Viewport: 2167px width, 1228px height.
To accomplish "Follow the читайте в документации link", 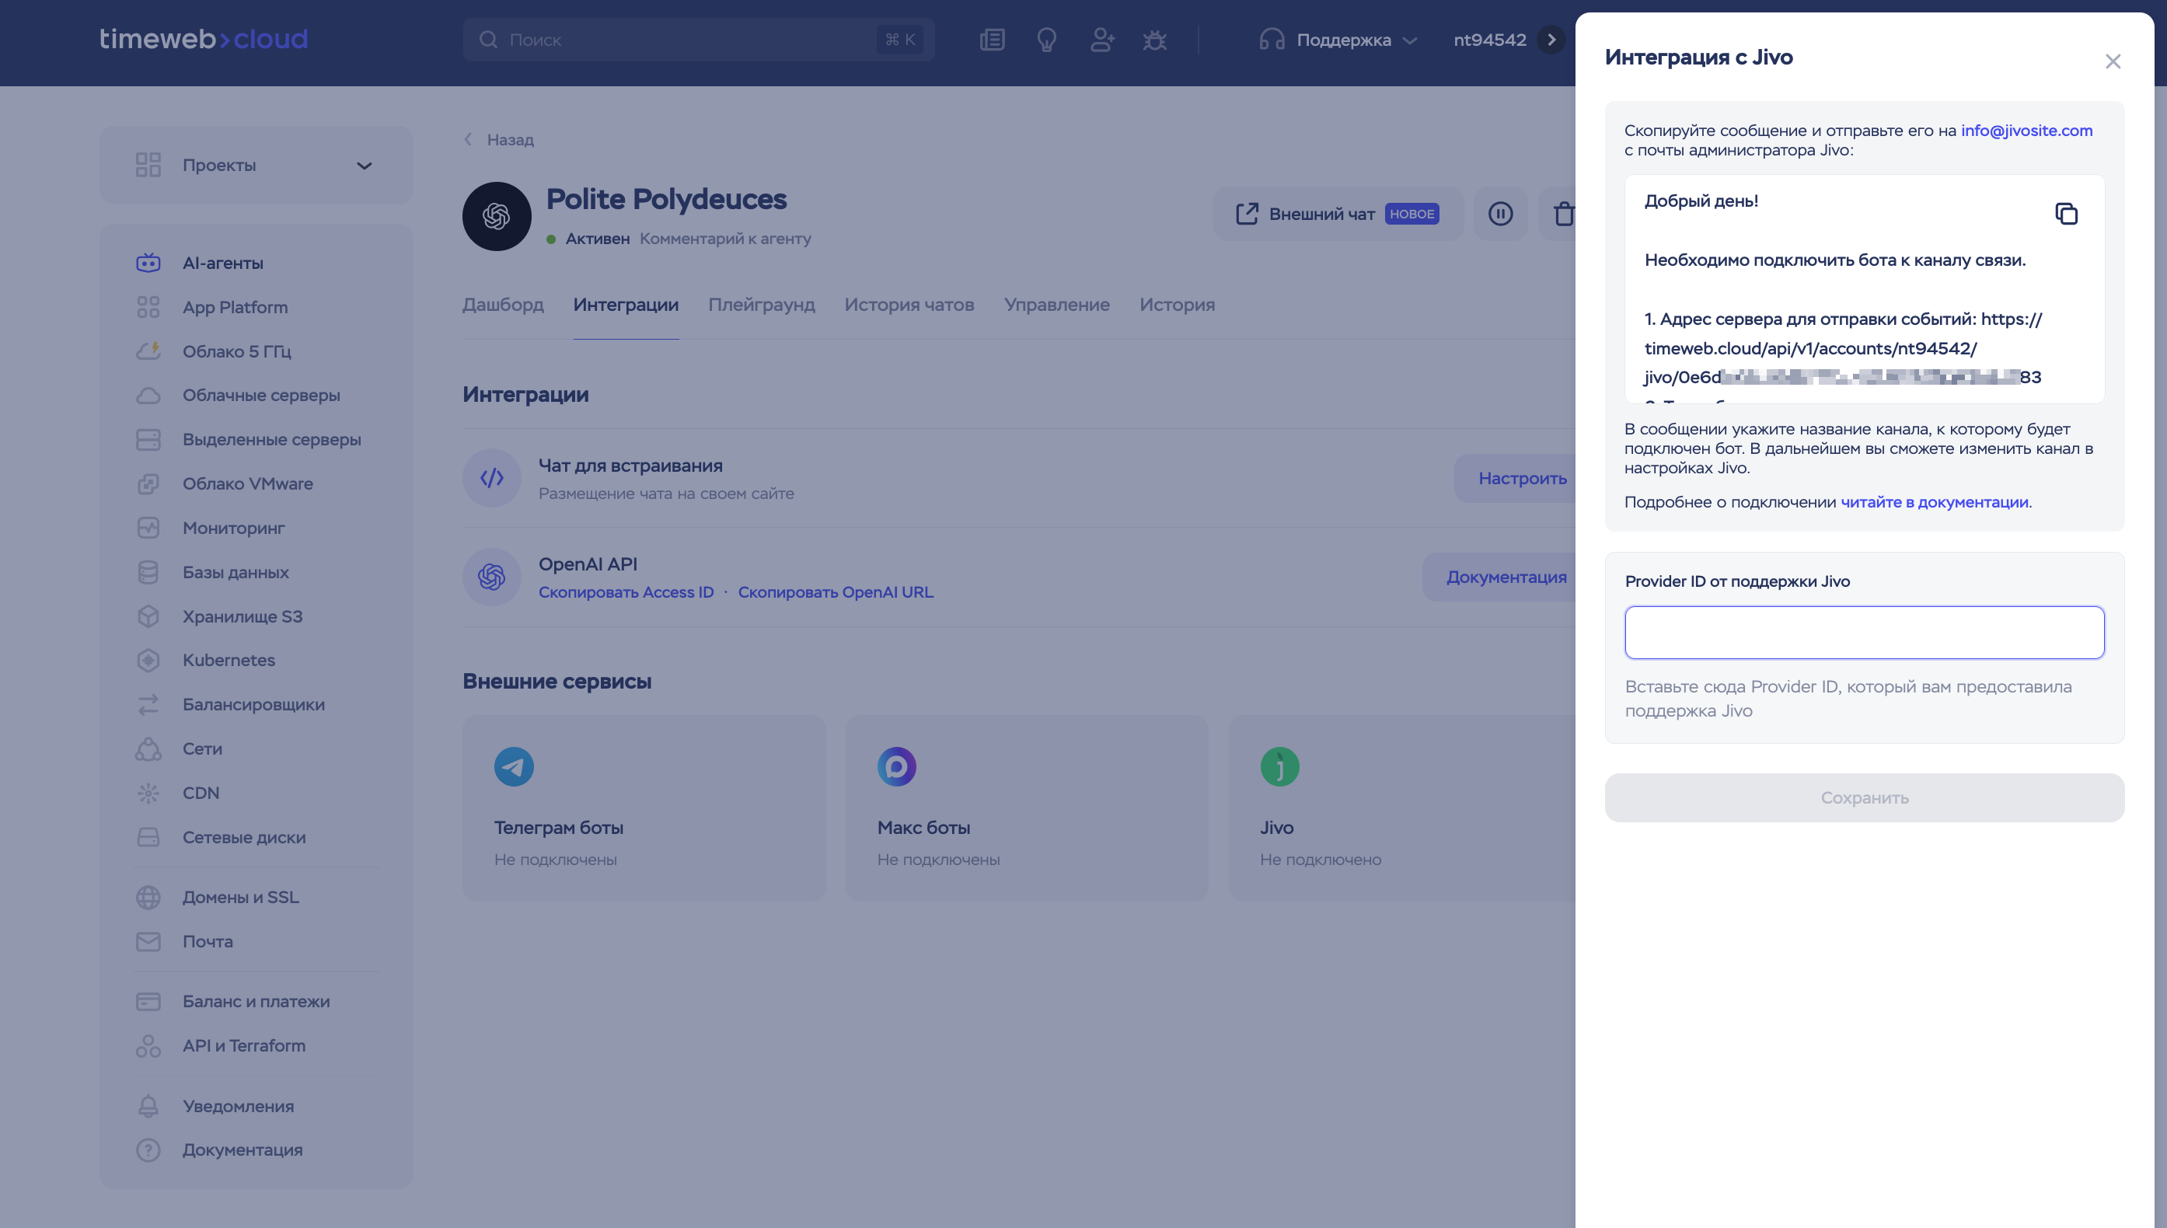I will (1935, 502).
